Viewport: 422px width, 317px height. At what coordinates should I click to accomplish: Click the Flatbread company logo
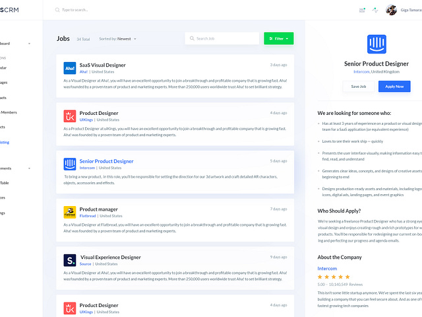pyautogui.click(x=70, y=212)
